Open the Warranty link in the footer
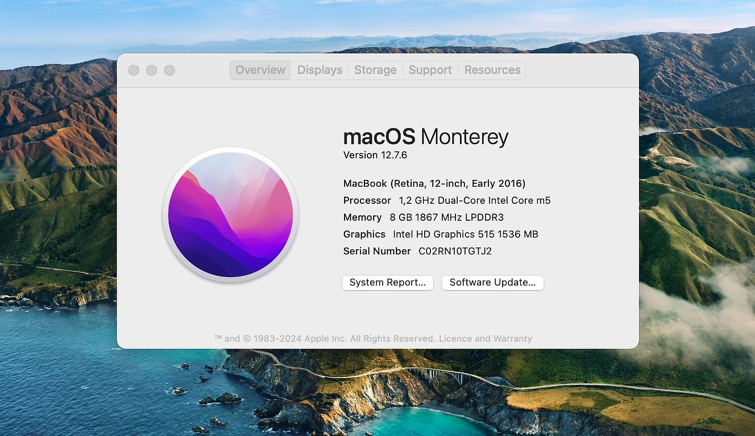This screenshot has height=436, width=755. point(512,338)
